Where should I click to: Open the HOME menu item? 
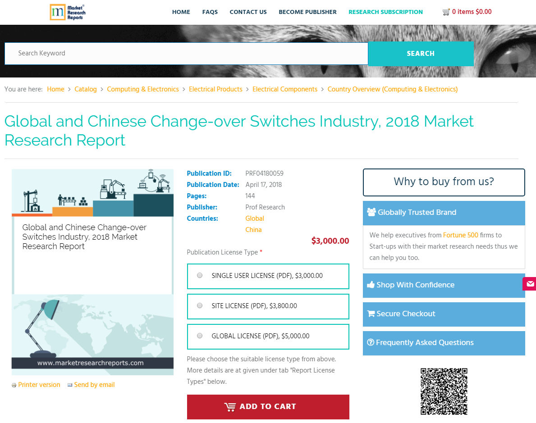[181, 12]
